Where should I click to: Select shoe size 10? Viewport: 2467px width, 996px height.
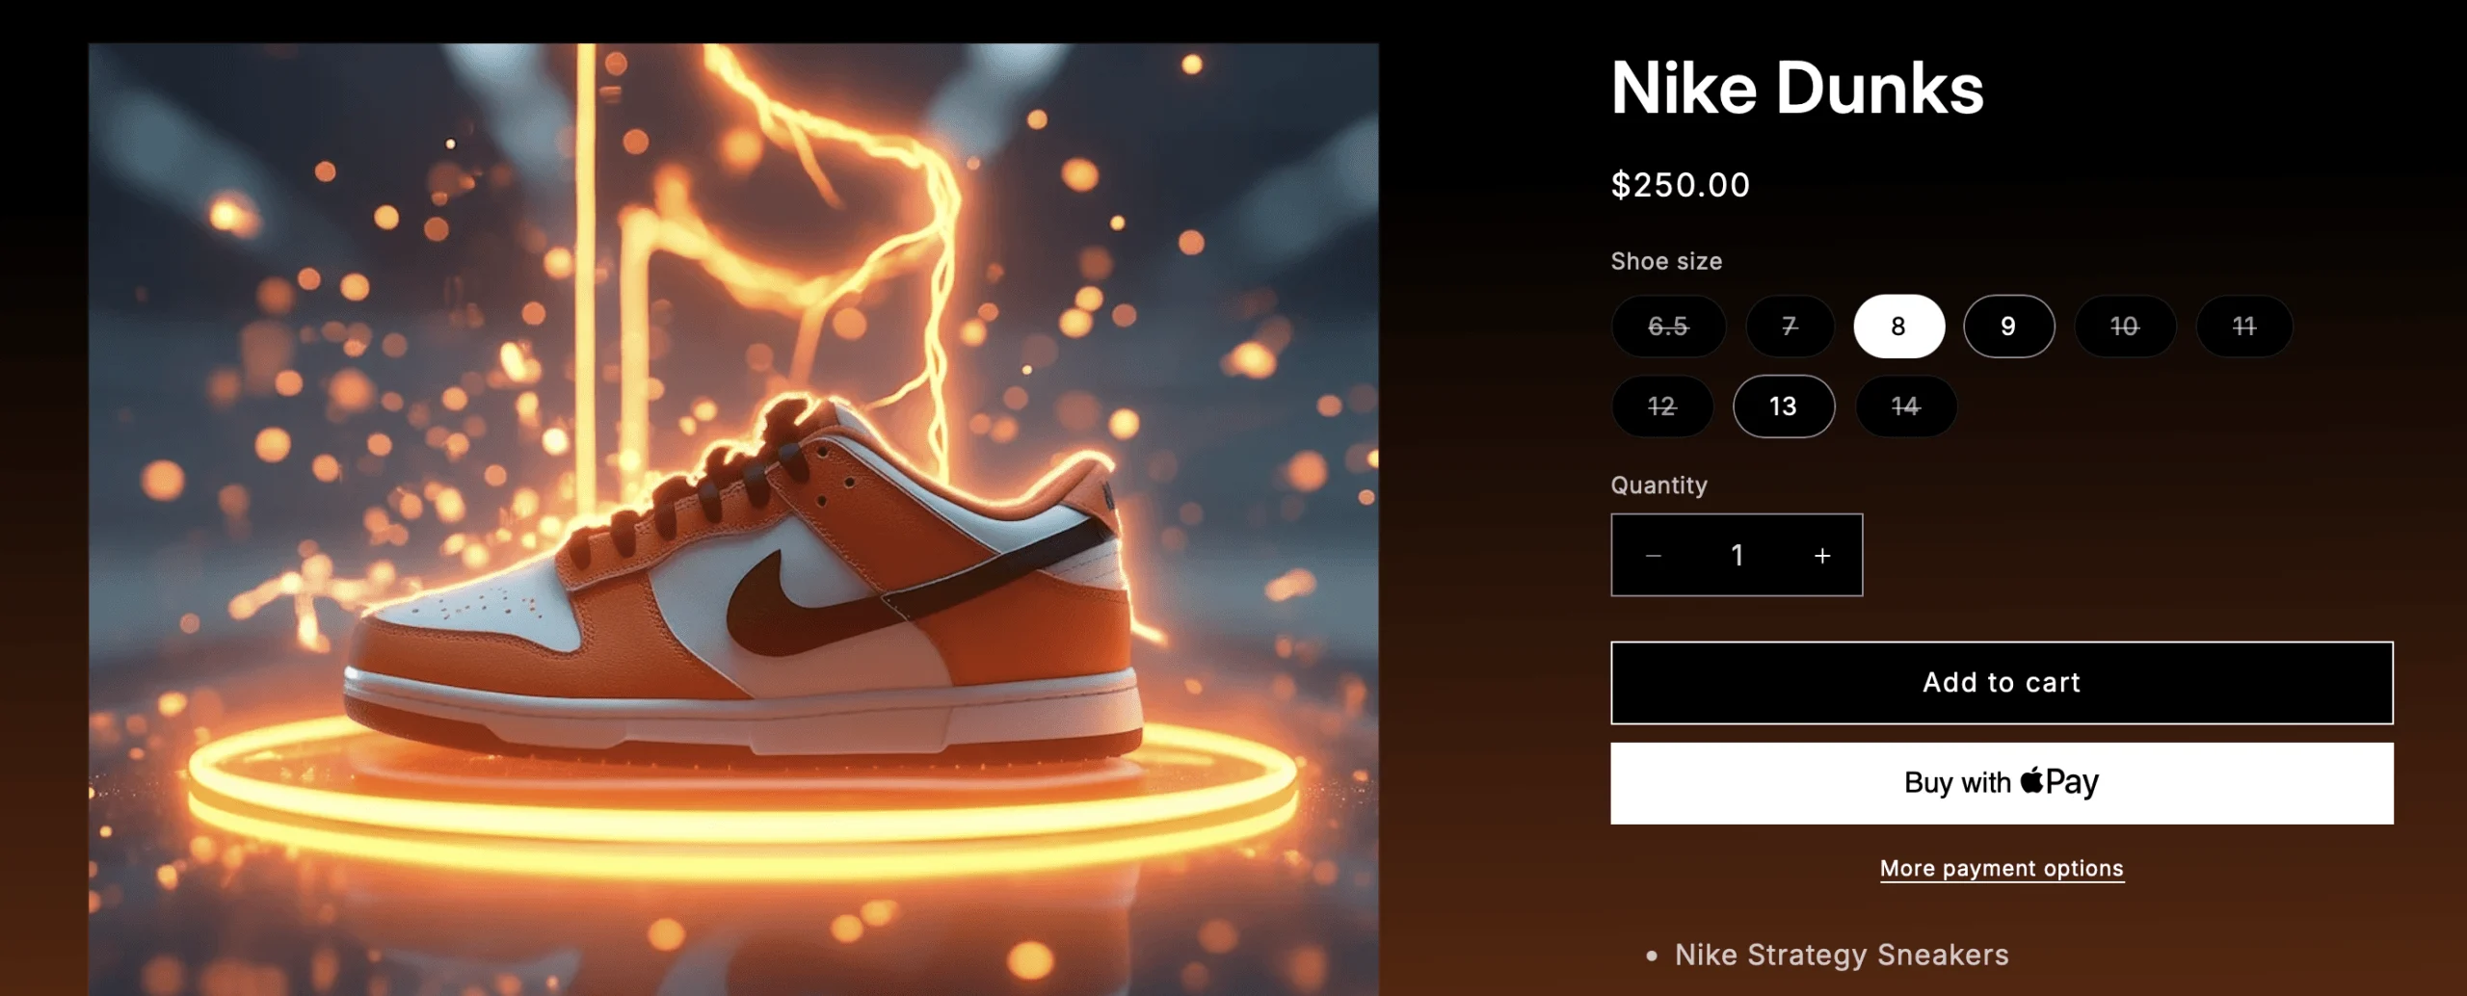[x=2125, y=327]
